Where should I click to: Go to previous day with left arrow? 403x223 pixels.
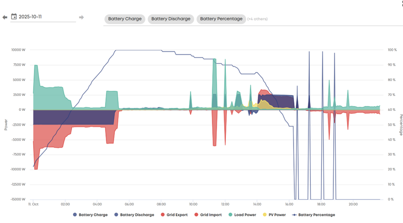(5, 18)
